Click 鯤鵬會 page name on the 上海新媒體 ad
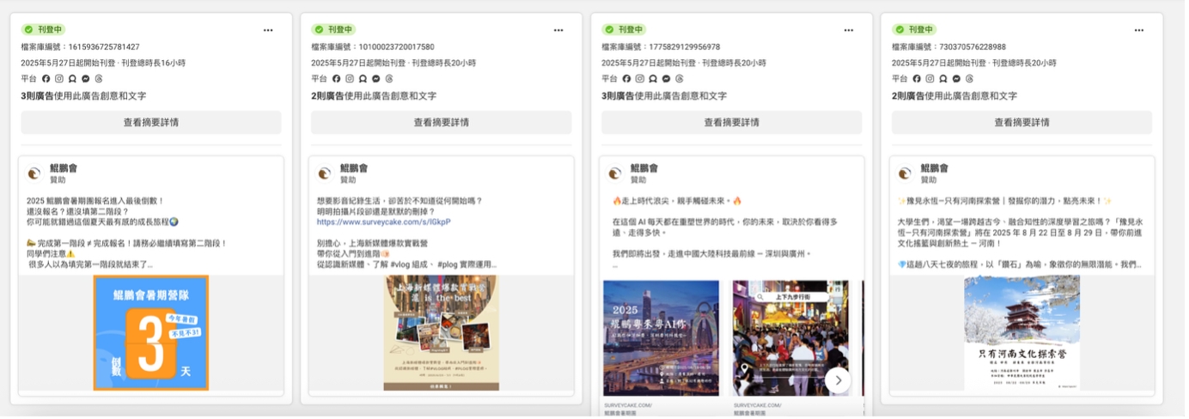The height and width of the screenshot is (419, 1189). (x=354, y=168)
